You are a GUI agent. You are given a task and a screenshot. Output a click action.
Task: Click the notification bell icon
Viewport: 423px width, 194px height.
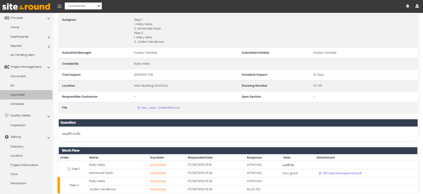[407, 6]
